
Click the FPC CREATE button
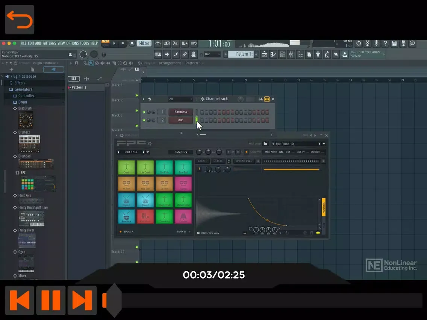click(x=202, y=161)
